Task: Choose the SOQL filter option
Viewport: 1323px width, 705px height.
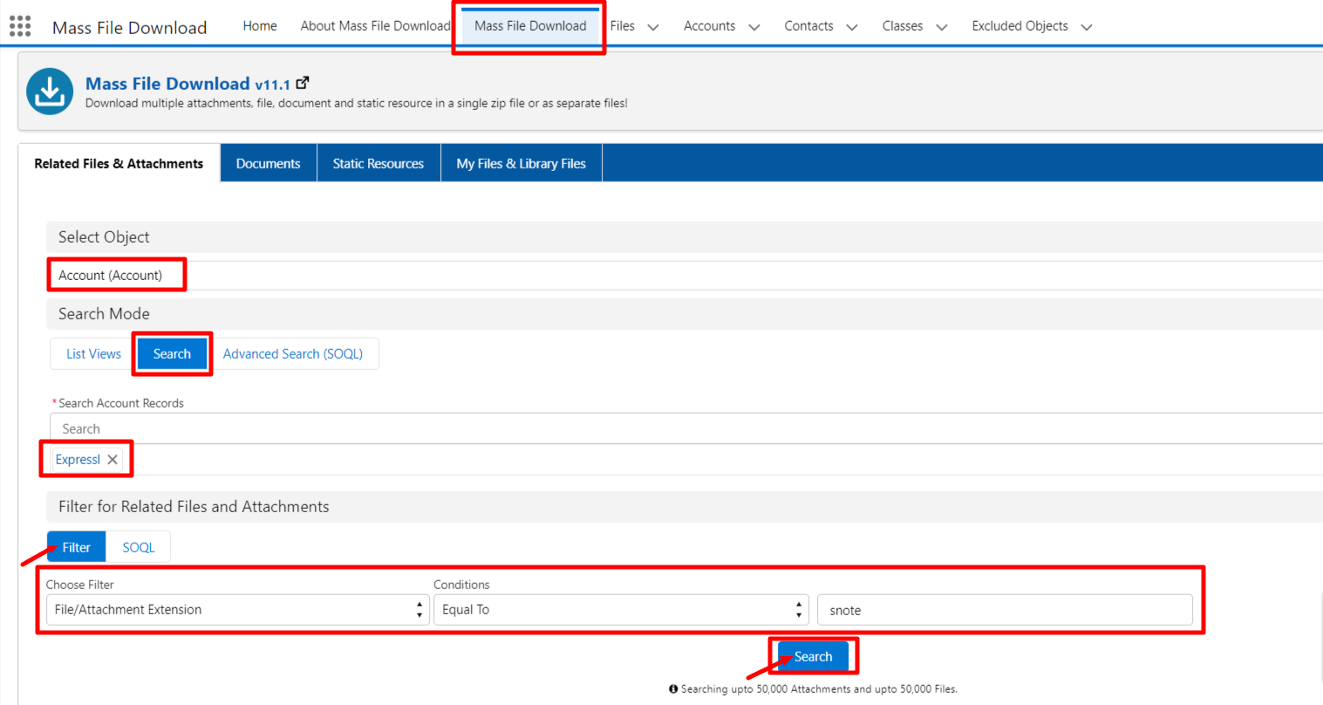Action: pyautogui.click(x=139, y=548)
